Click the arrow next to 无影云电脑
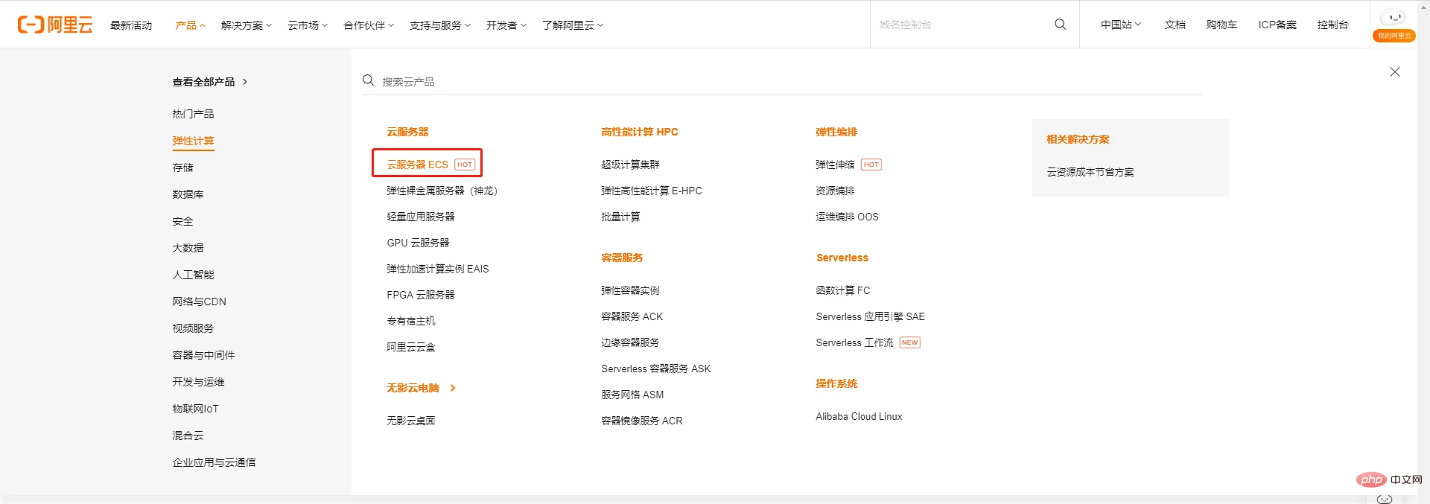This screenshot has height=504, width=1430. (452, 388)
